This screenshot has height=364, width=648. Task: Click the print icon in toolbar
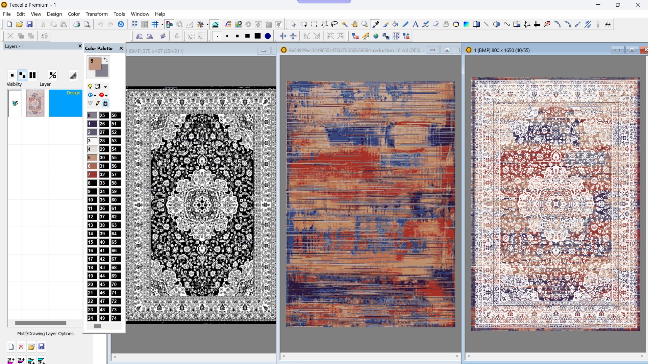click(x=77, y=24)
